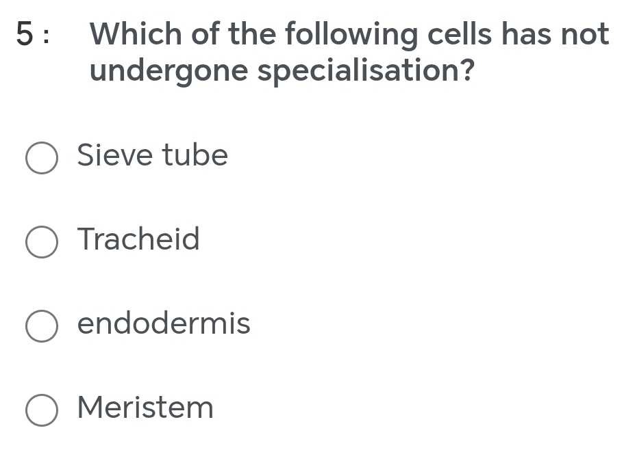
Task: Select the Meristem radio button
Action: point(41,410)
